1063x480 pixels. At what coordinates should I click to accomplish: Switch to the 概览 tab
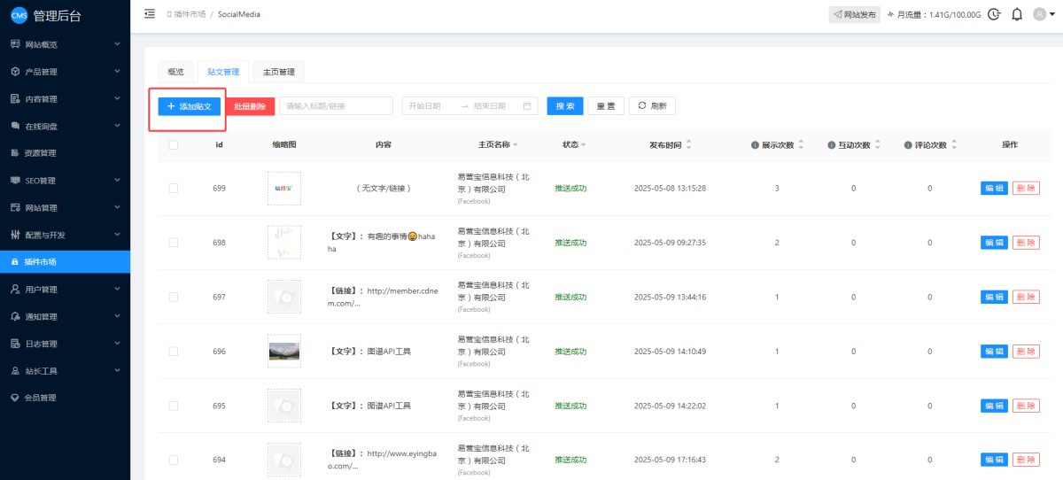click(175, 72)
